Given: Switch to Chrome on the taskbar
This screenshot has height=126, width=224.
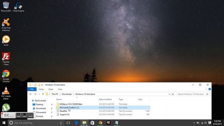Looking at the screenshot, I should pos(100,123).
